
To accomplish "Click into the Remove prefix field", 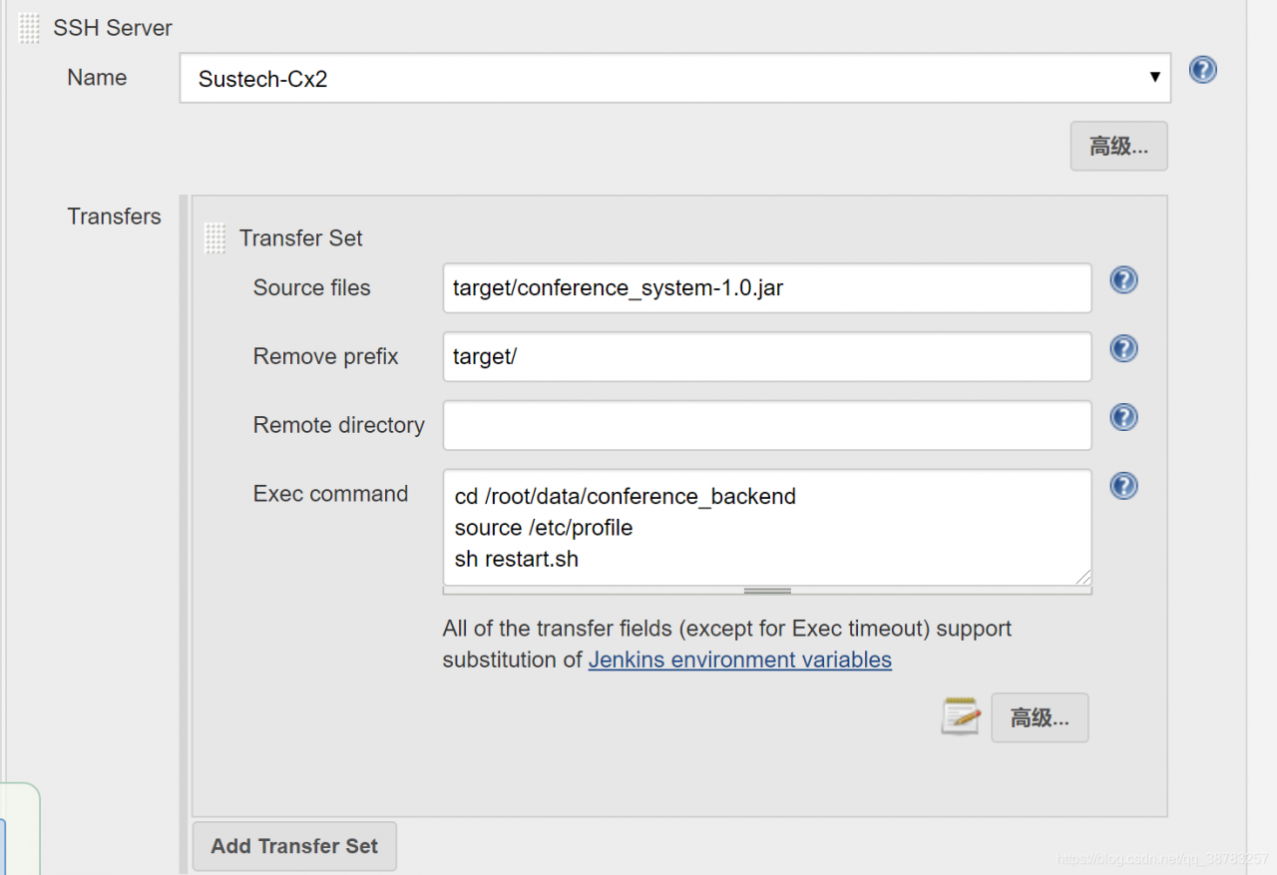I will (x=766, y=357).
